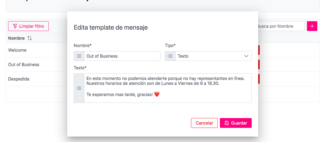Click the sort arrows beside Nombre column

(30, 38)
